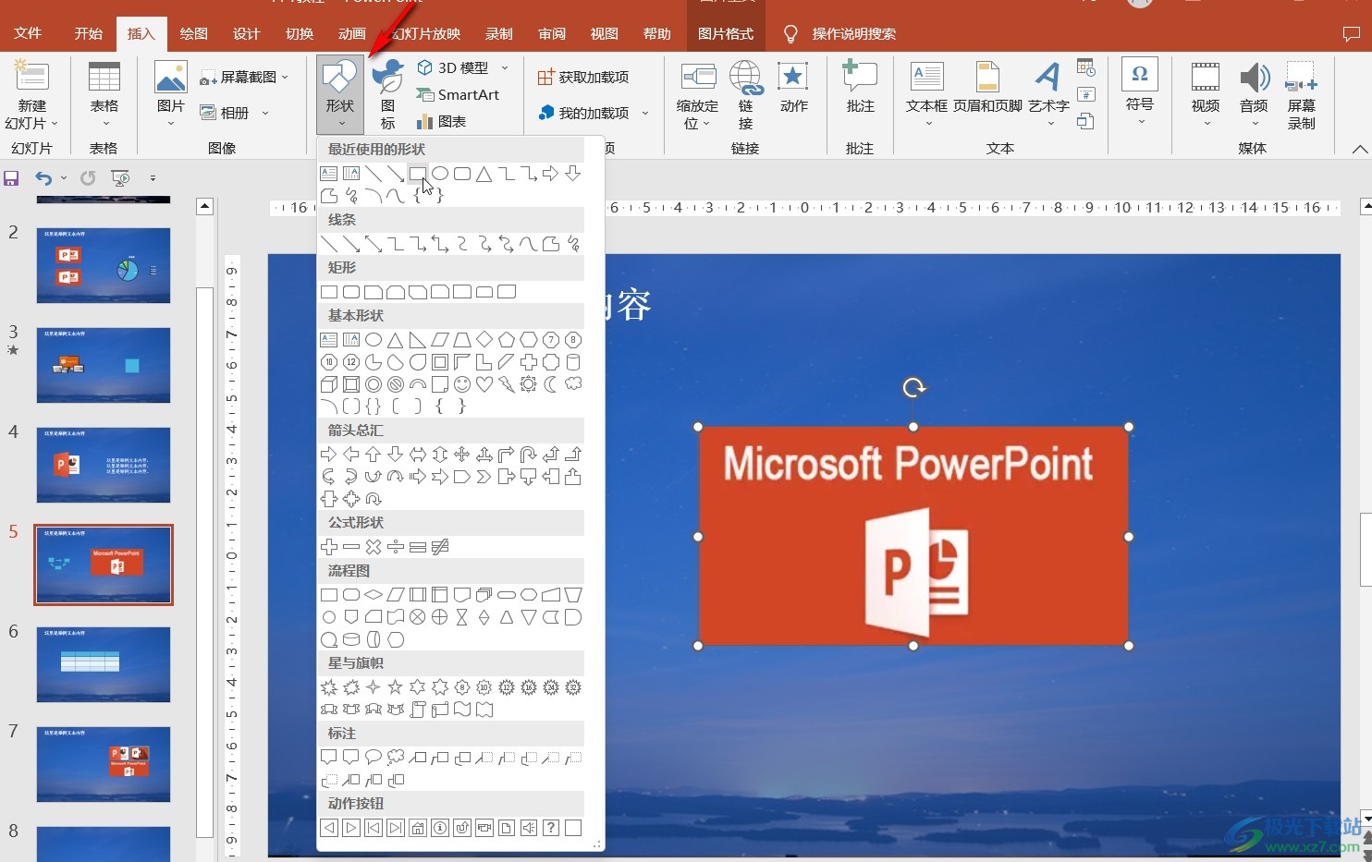Select the cylinder shape in basic shapes
The image size is (1372, 862).
573,362
